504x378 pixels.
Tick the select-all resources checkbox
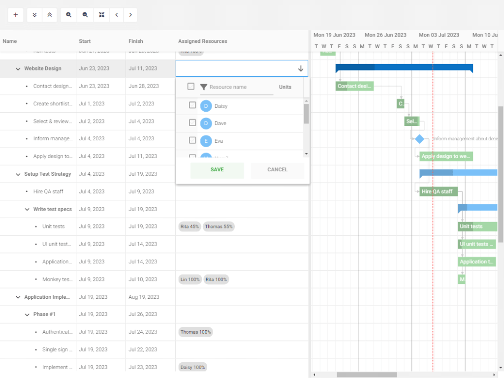click(x=191, y=87)
